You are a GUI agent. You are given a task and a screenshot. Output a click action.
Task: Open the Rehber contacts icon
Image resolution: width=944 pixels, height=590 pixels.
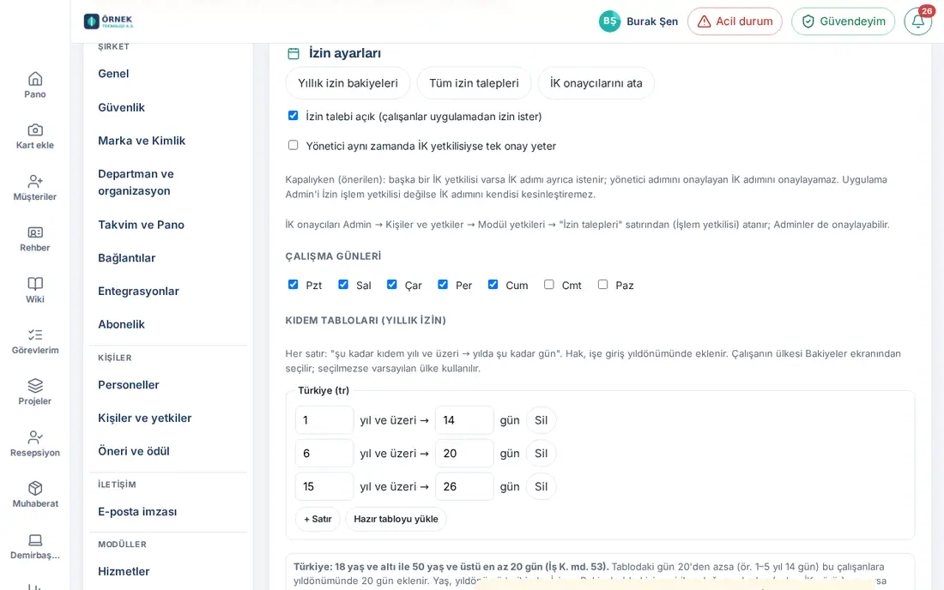(x=35, y=232)
